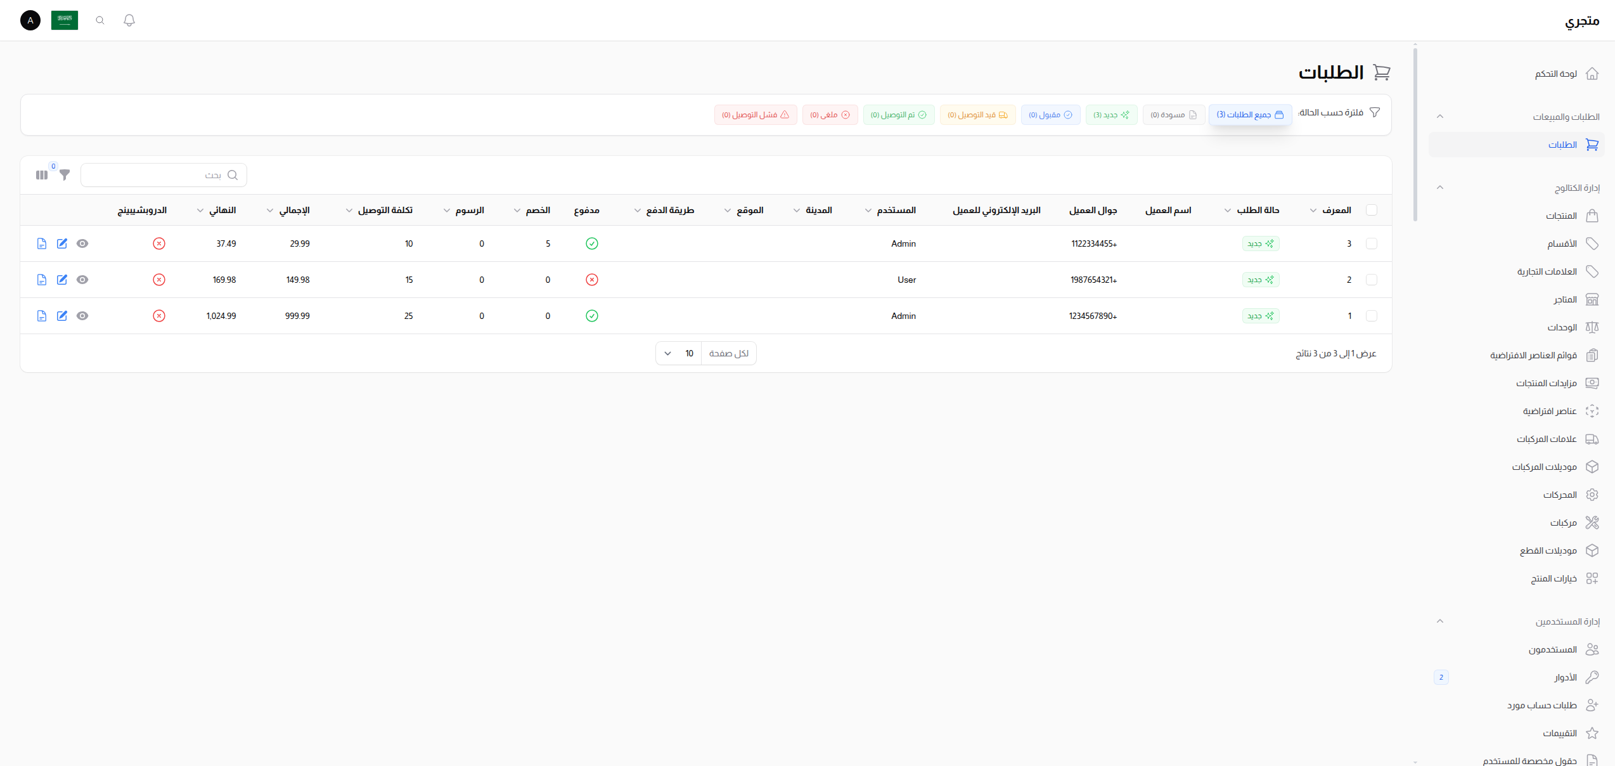Check the select-all header checkbox

coord(1372,210)
